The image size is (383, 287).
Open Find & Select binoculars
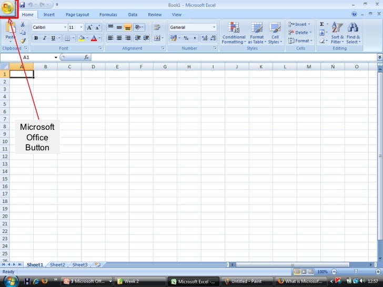pos(353,33)
